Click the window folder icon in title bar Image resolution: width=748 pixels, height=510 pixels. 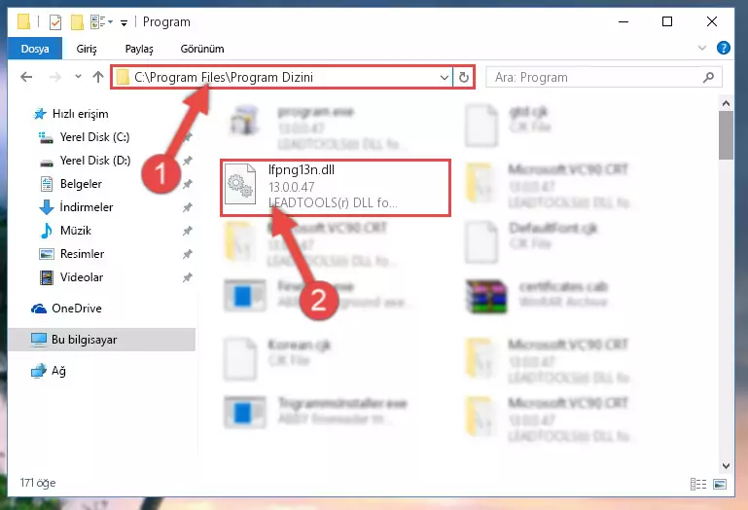(24, 22)
